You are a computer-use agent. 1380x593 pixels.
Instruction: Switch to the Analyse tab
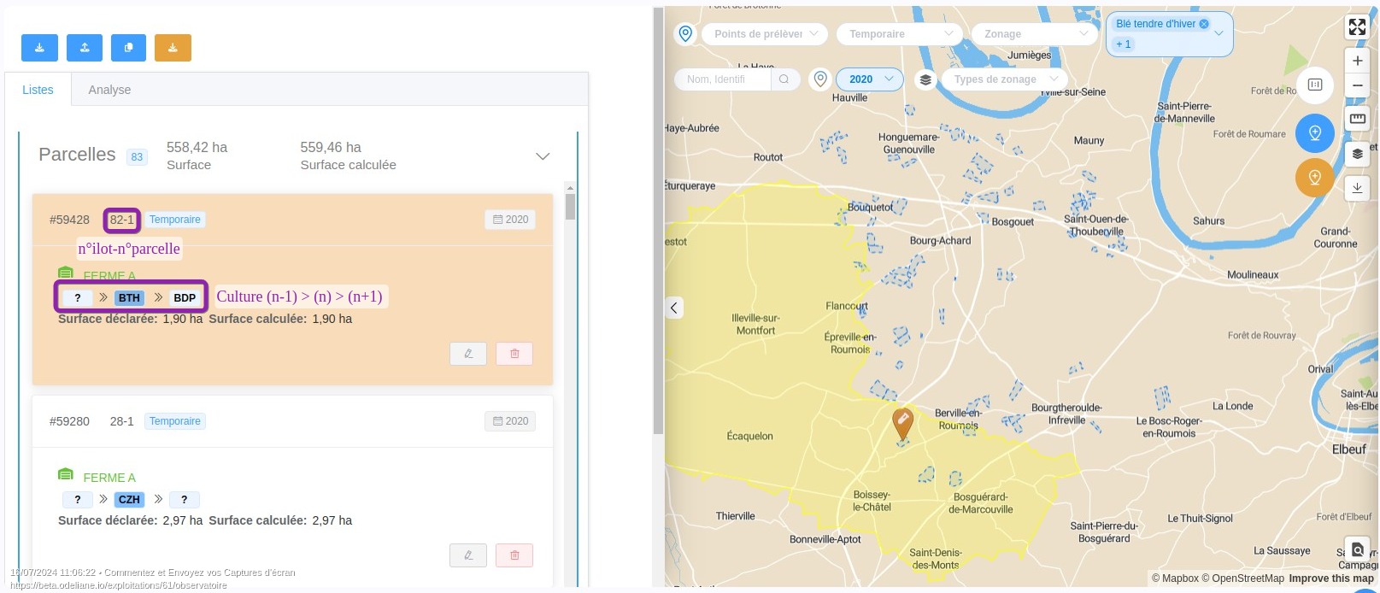(x=109, y=90)
